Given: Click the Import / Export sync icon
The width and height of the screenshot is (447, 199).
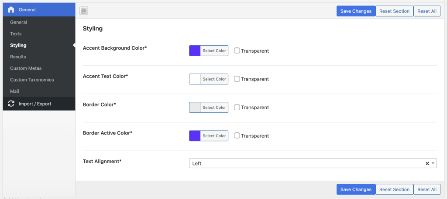Looking at the screenshot, I should click(x=11, y=104).
